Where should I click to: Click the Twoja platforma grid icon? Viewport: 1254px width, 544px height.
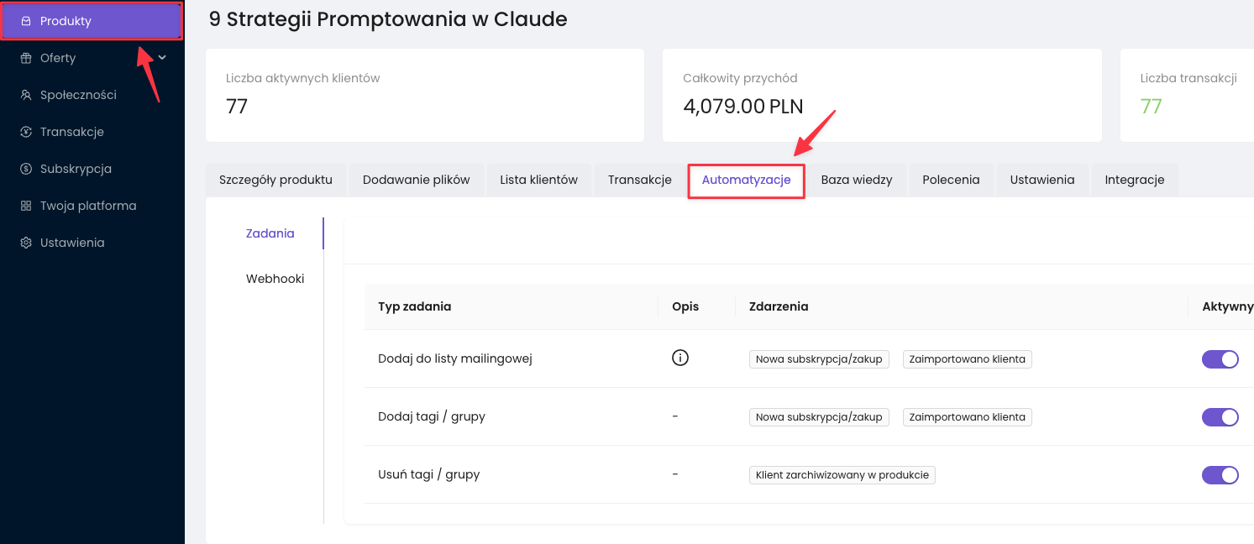click(26, 206)
